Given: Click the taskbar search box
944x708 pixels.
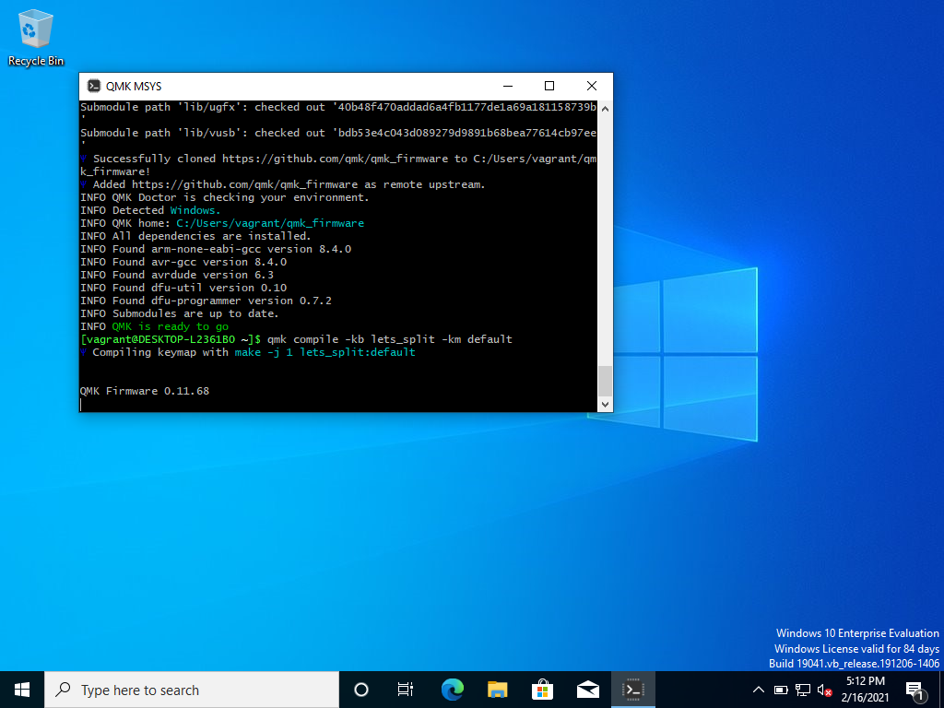Looking at the screenshot, I should (x=192, y=690).
